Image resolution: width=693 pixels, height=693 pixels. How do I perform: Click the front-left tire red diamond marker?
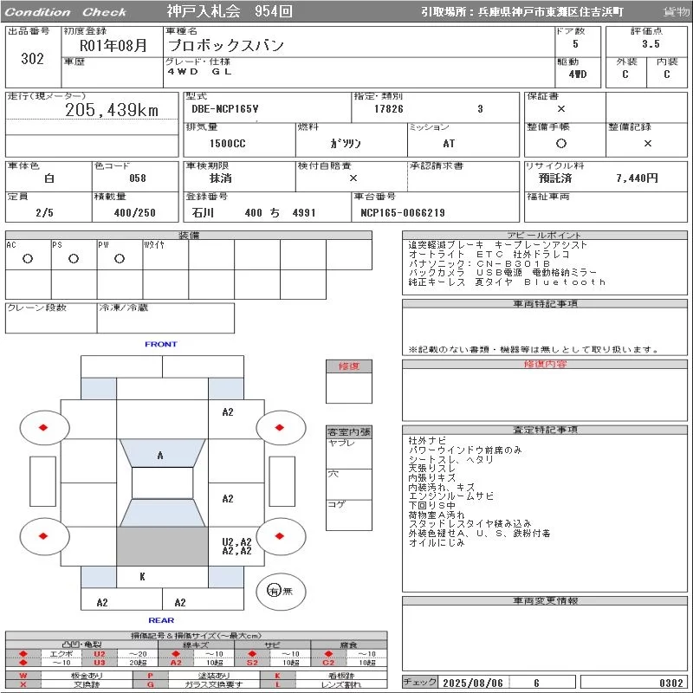pyautogui.click(x=43, y=427)
